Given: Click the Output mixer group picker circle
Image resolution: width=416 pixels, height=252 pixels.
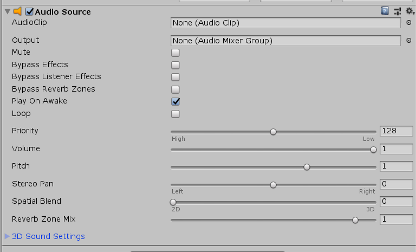Looking at the screenshot, I should tap(409, 41).
